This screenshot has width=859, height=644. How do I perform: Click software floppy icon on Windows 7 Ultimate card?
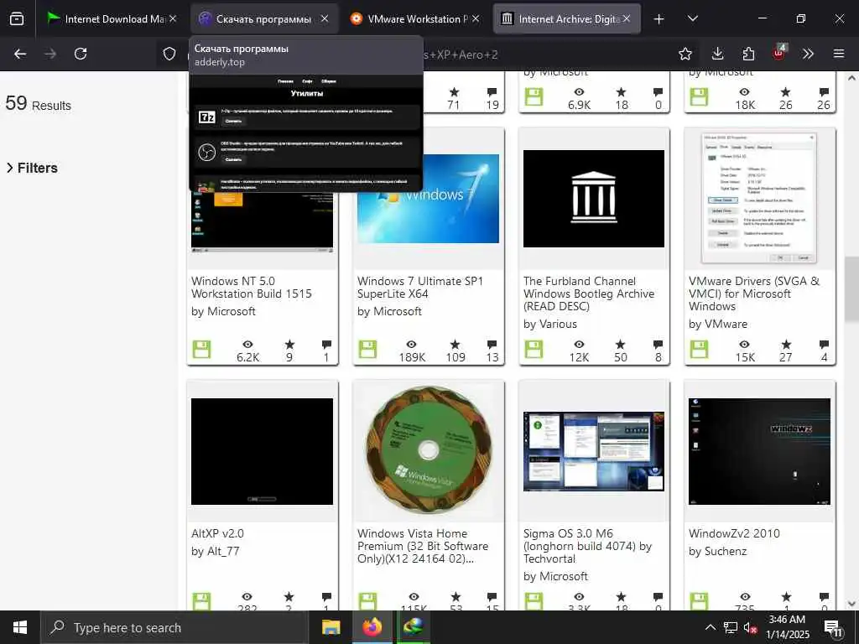pyautogui.click(x=367, y=350)
